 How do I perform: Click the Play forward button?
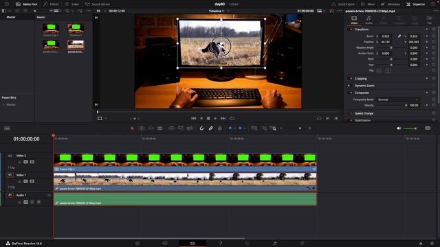(215, 119)
